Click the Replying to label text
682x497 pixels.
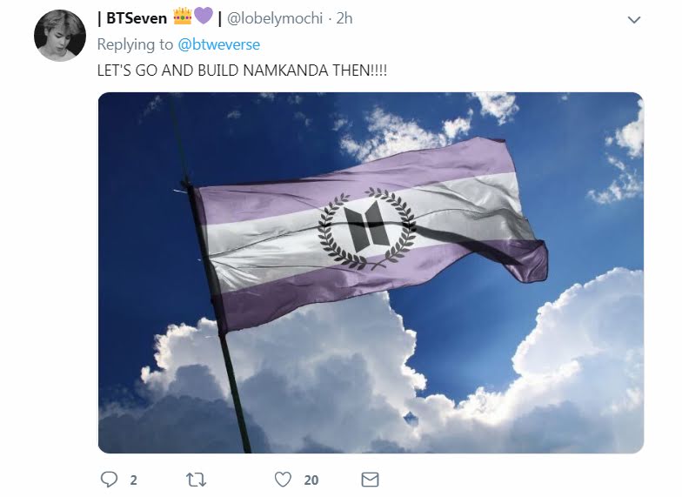click(x=135, y=44)
